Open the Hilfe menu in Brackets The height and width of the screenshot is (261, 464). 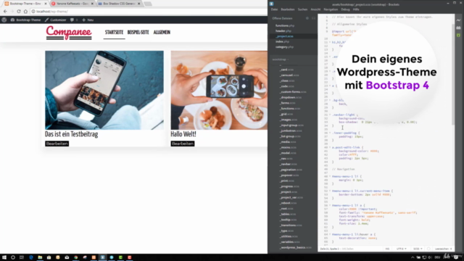coord(356,9)
